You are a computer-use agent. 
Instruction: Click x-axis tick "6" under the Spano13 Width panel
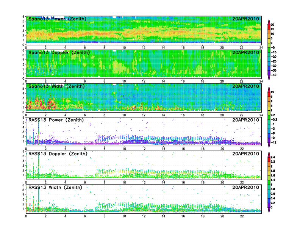click(x=85, y=115)
